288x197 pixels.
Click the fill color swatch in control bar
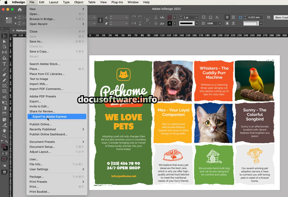point(169,17)
